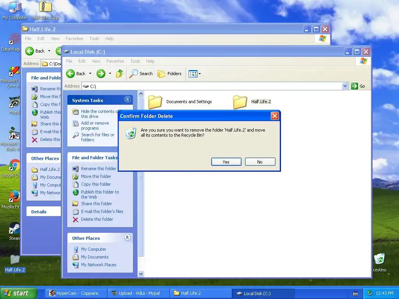Click Back arrow in Local Disk window
The height and width of the screenshot is (299, 399).
(x=71, y=74)
